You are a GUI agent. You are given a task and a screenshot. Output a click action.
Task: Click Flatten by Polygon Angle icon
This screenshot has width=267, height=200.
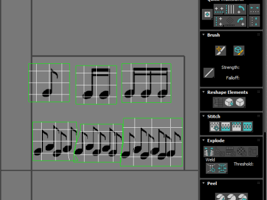(x=220, y=152)
